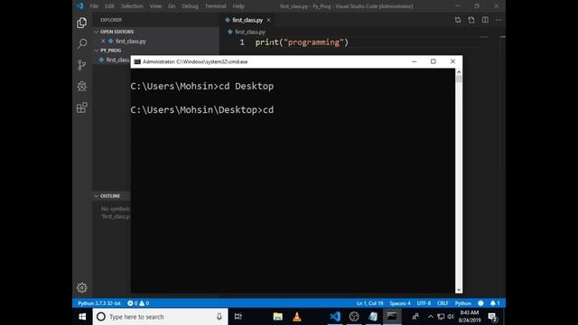Select first_class file under PY_PROG folder
The image size is (578, 325).
click(x=117, y=60)
